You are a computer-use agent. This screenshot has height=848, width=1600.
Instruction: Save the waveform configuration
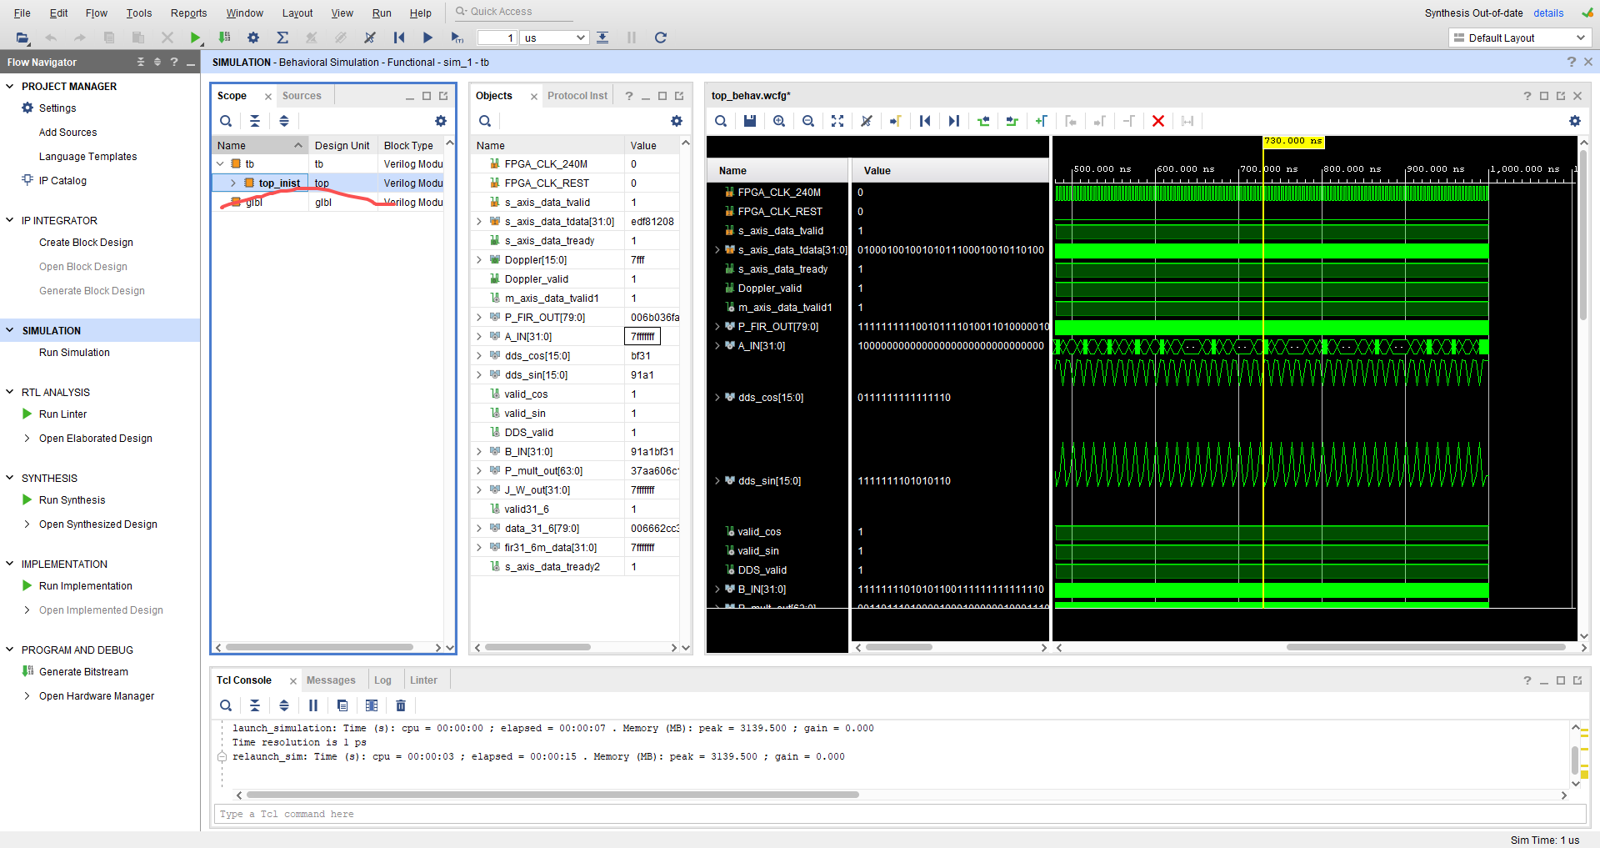click(750, 121)
